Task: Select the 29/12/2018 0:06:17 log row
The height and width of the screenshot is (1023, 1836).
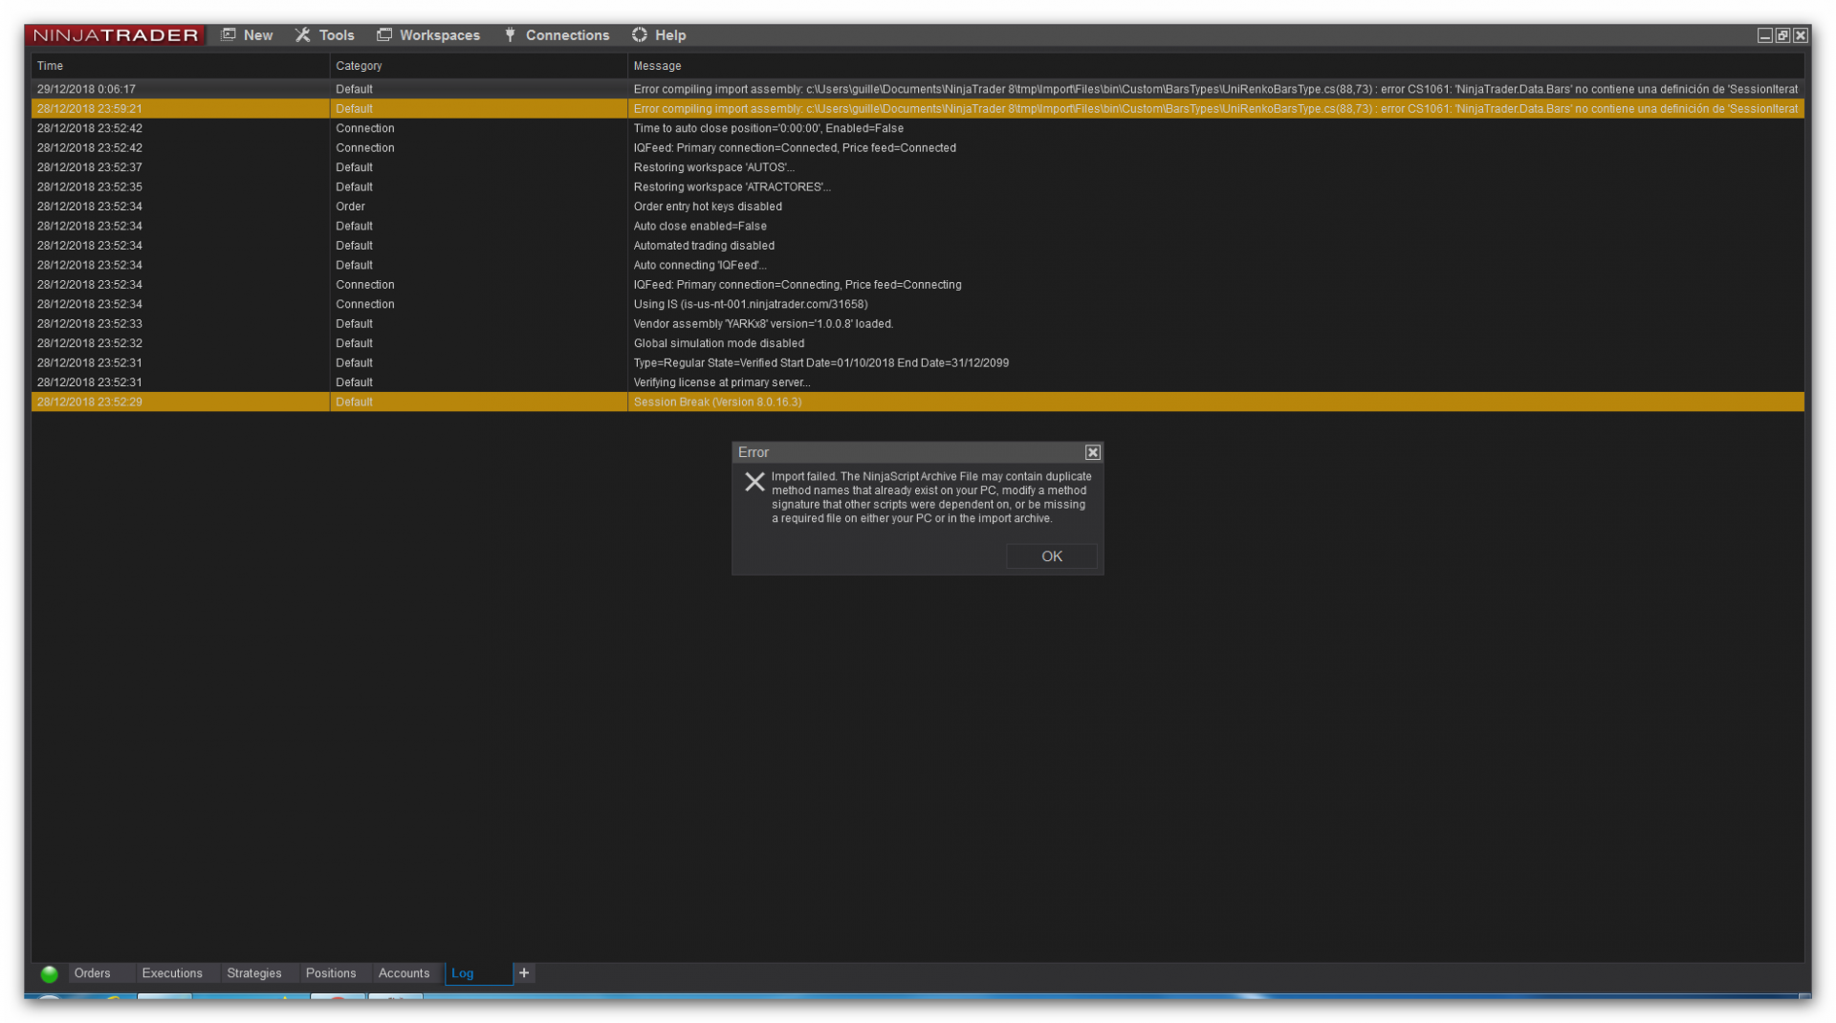Action: tap(918, 89)
